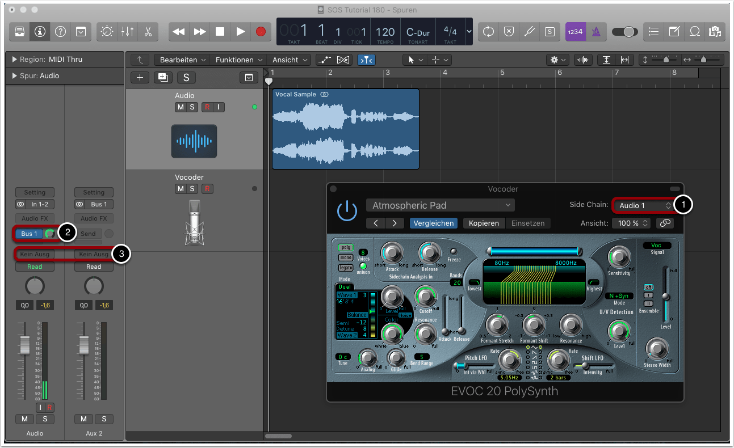Click the Vergleichen button
This screenshot has width=734, height=448.
tap(433, 223)
